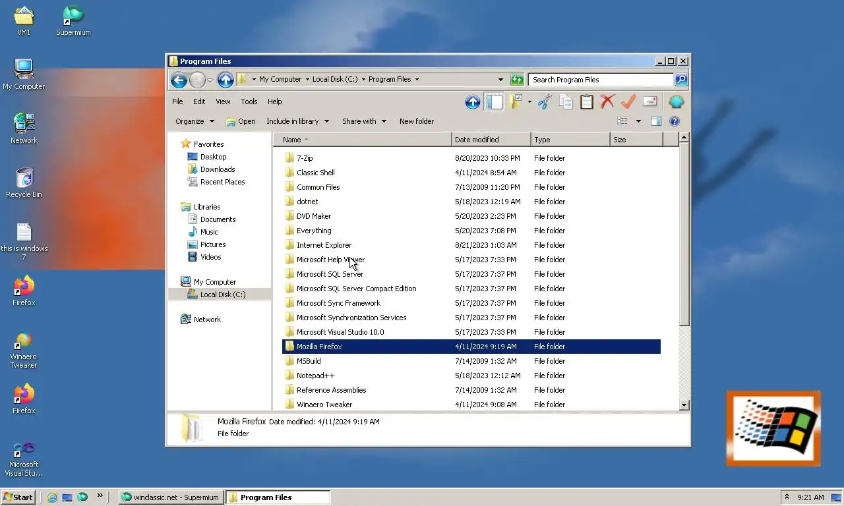Open the Help menu
This screenshot has height=506, width=844.
pyautogui.click(x=275, y=101)
